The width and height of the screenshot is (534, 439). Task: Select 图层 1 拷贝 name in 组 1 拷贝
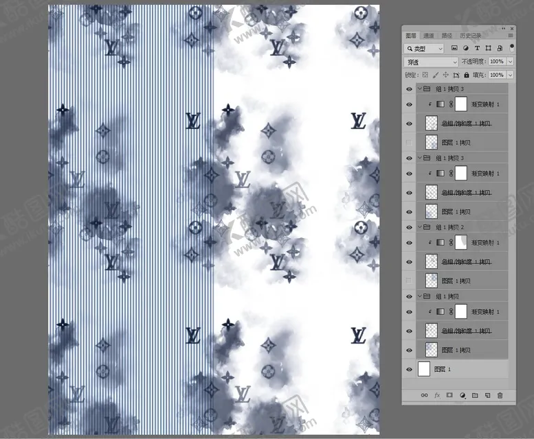click(x=456, y=350)
